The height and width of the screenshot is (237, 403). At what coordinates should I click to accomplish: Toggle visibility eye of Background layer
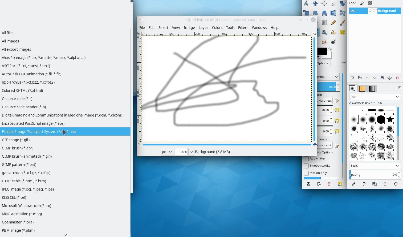(x=353, y=11)
